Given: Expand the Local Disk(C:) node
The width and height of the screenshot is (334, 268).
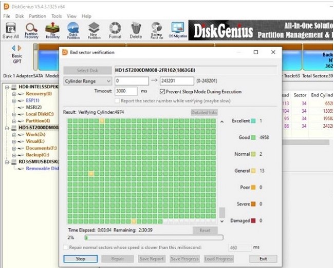Looking at the screenshot, I should (x=14, y=114).
